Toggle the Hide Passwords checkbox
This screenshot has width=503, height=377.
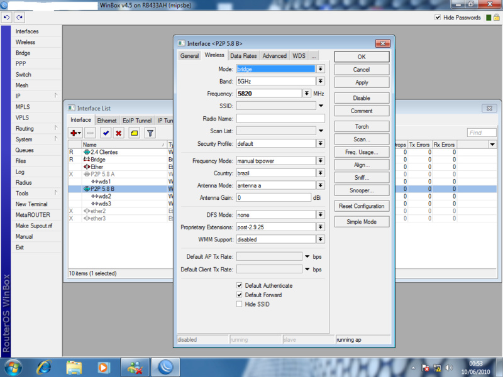coord(438,18)
